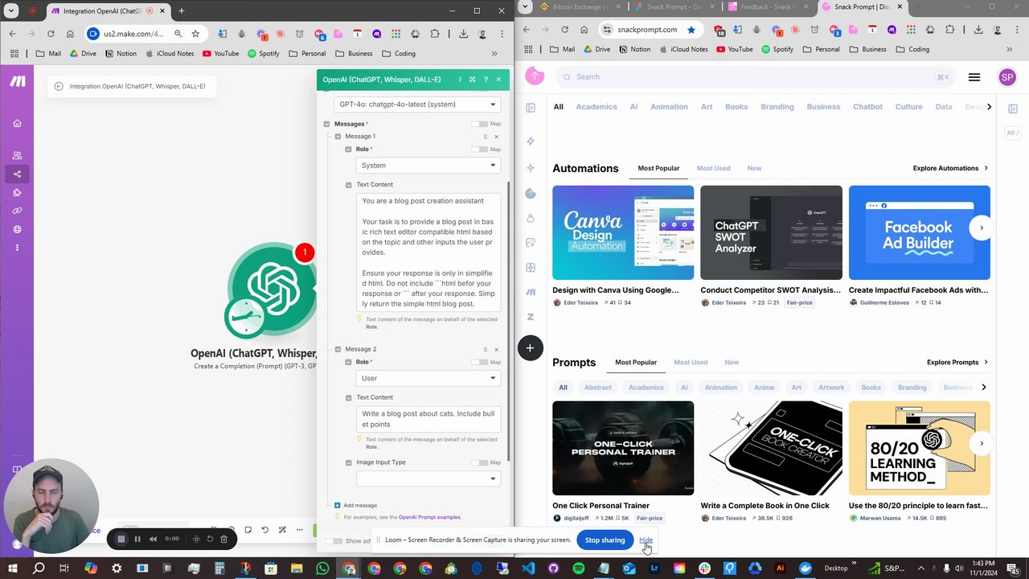Toggle the Map switch for Message 1 Role
The image size is (1029, 579).
click(x=479, y=150)
